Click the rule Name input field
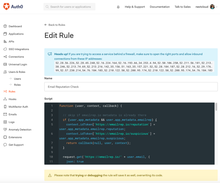 [x=131, y=87]
